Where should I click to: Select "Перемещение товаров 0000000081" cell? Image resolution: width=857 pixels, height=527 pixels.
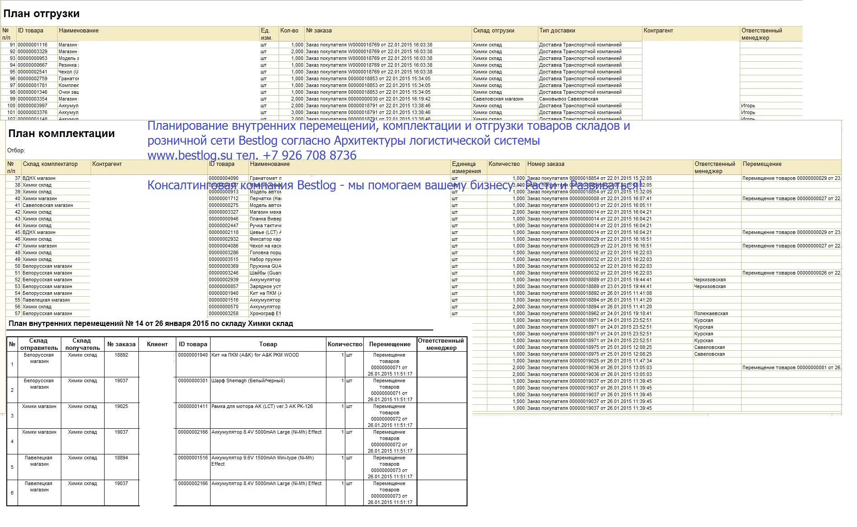click(791, 368)
